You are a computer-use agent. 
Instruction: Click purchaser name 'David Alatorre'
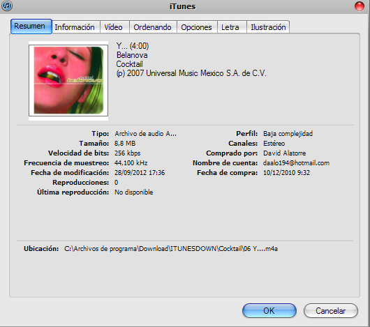click(x=285, y=153)
